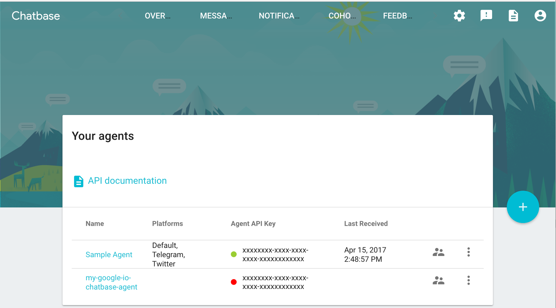
Task: Open the my-google-io-chatbase-agent link
Action: click(112, 282)
